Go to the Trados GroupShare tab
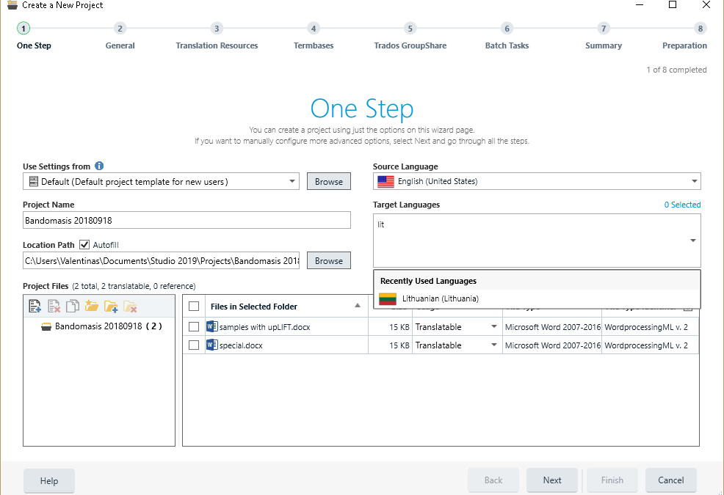This screenshot has height=495, width=724. (x=410, y=45)
